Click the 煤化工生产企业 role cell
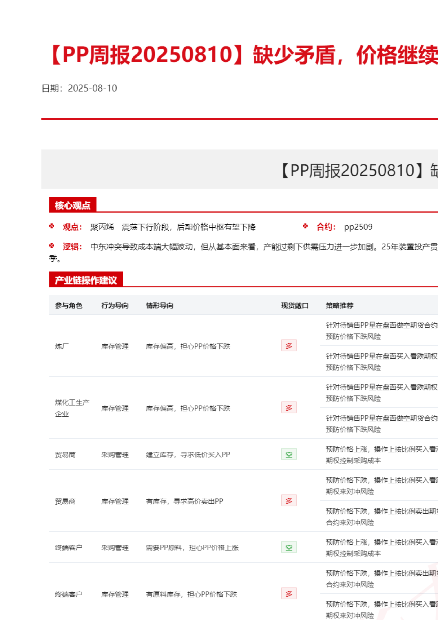Screen dimensions: 438x620 tap(72, 408)
